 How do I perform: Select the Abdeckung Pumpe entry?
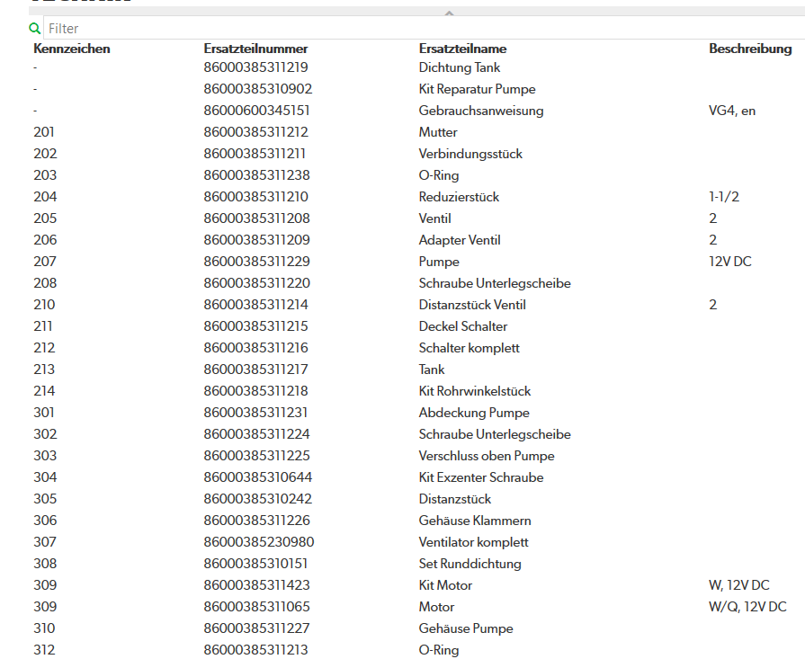[474, 412]
